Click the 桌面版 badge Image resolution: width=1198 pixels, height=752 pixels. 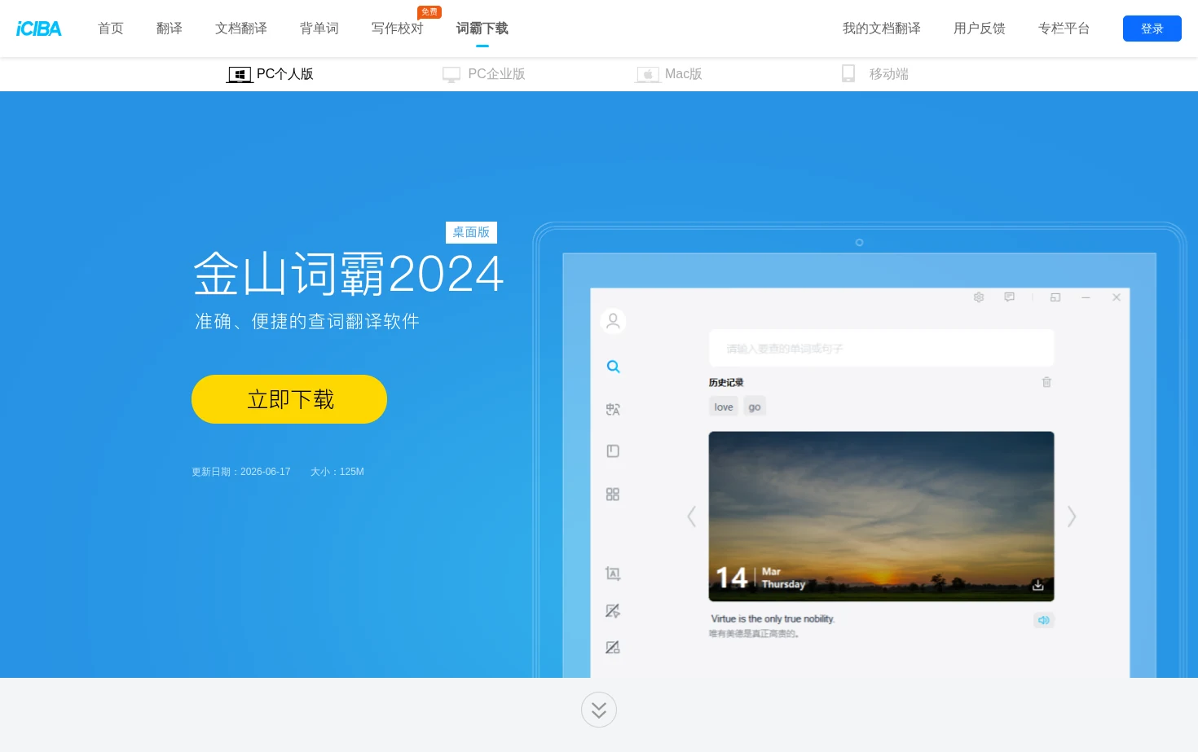[x=471, y=232]
